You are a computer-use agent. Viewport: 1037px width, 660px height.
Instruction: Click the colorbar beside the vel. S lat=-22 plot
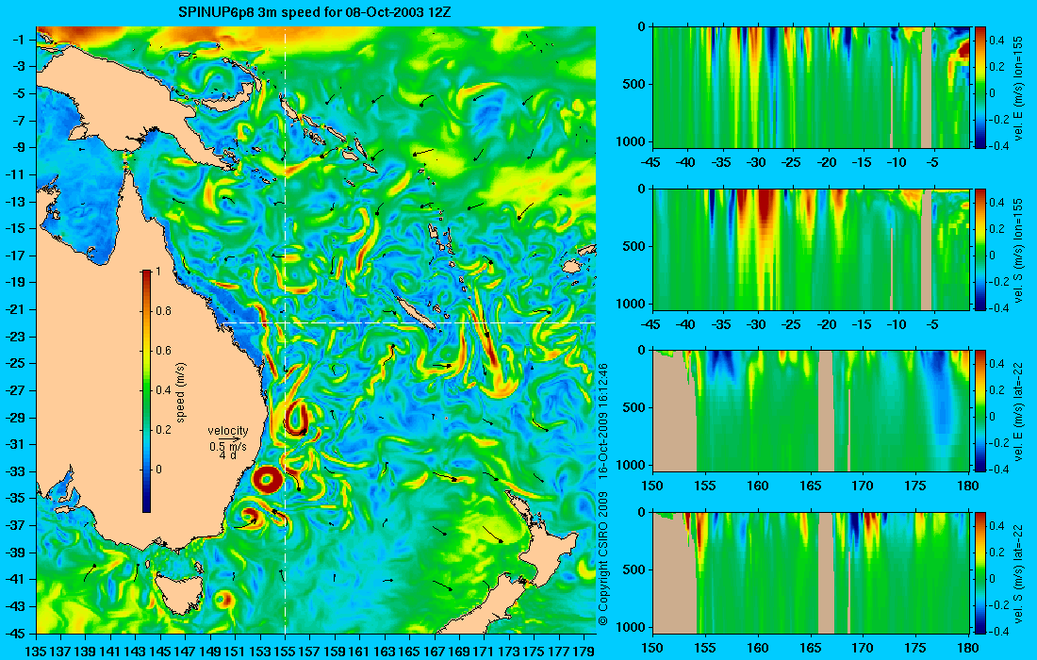tap(979, 572)
